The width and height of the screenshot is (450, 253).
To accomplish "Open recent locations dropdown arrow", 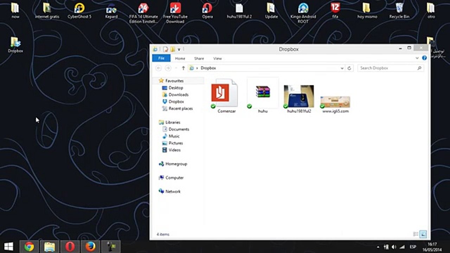I will point(176,68).
